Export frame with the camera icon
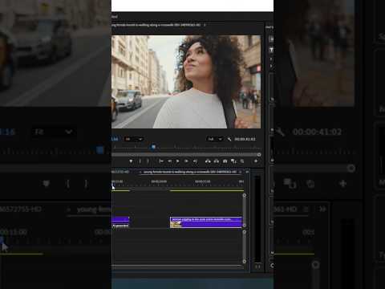The height and width of the screenshot is (289, 385). coord(225,161)
